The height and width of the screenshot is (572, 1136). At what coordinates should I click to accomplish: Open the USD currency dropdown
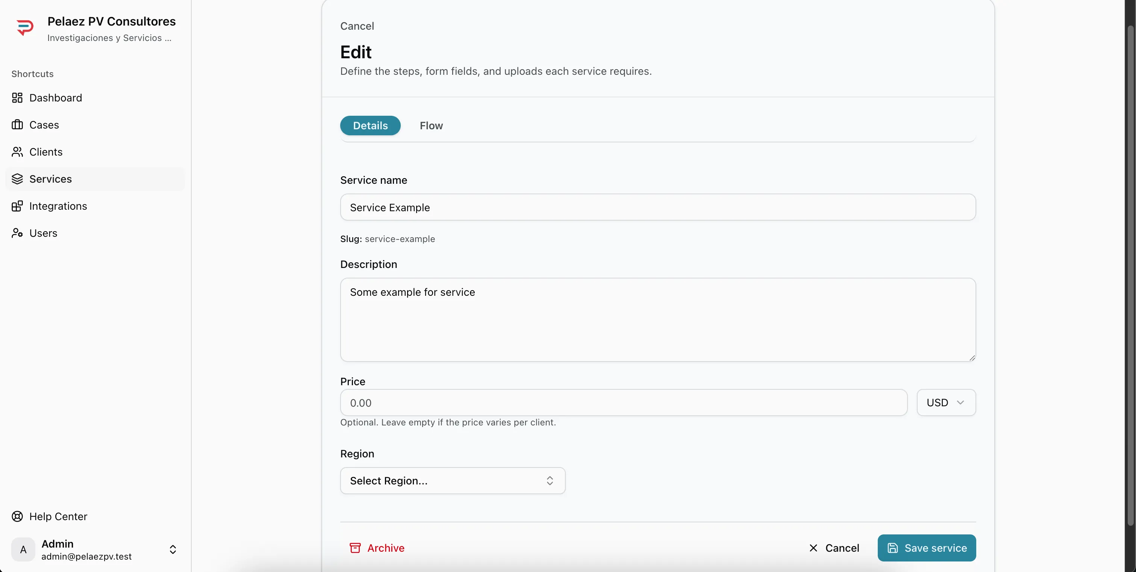(x=945, y=402)
